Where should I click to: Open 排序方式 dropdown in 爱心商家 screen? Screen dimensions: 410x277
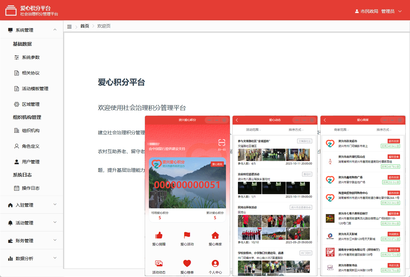[x=384, y=130]
